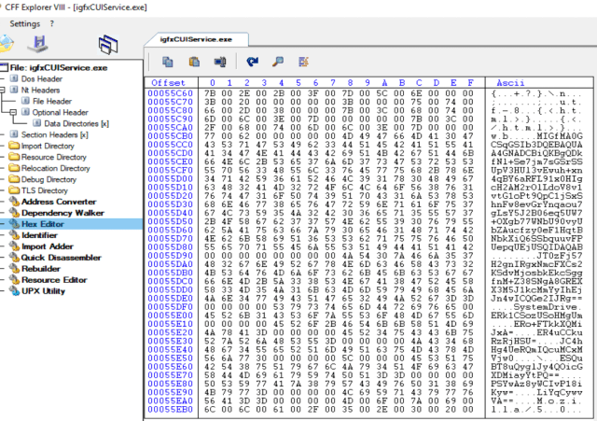Click the Find magnifier icon in hex toolbar
This screenshot has width=597, height=421.
coord(278,62)
